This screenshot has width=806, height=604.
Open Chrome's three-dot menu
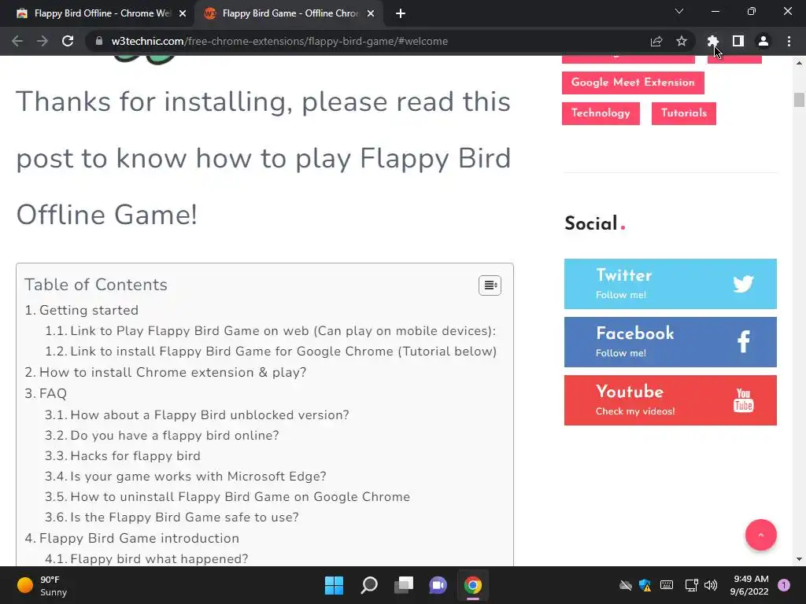789,41
